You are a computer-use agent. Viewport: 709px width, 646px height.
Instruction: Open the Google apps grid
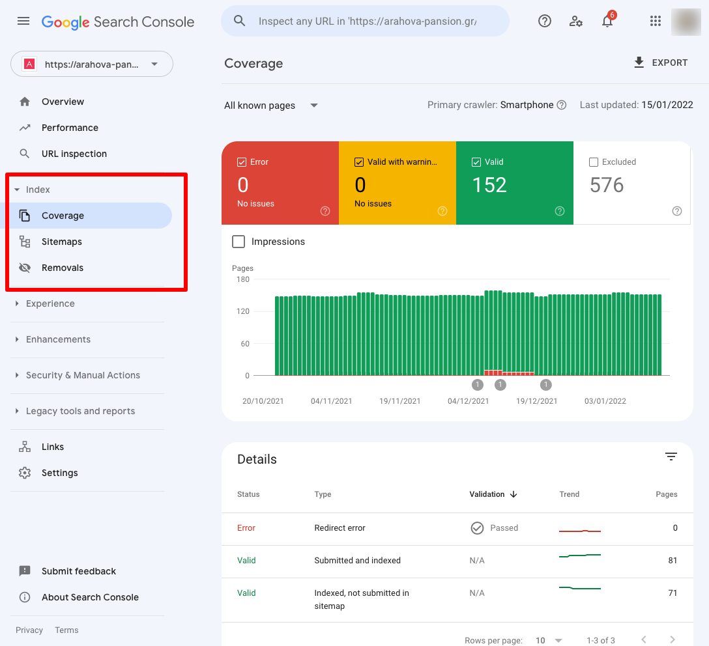click(656, 21)
